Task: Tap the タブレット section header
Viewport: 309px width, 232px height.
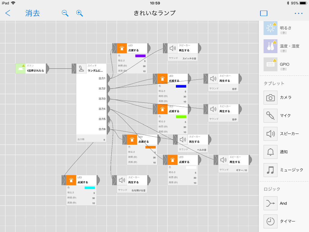Action: click(x=274, y=83)
